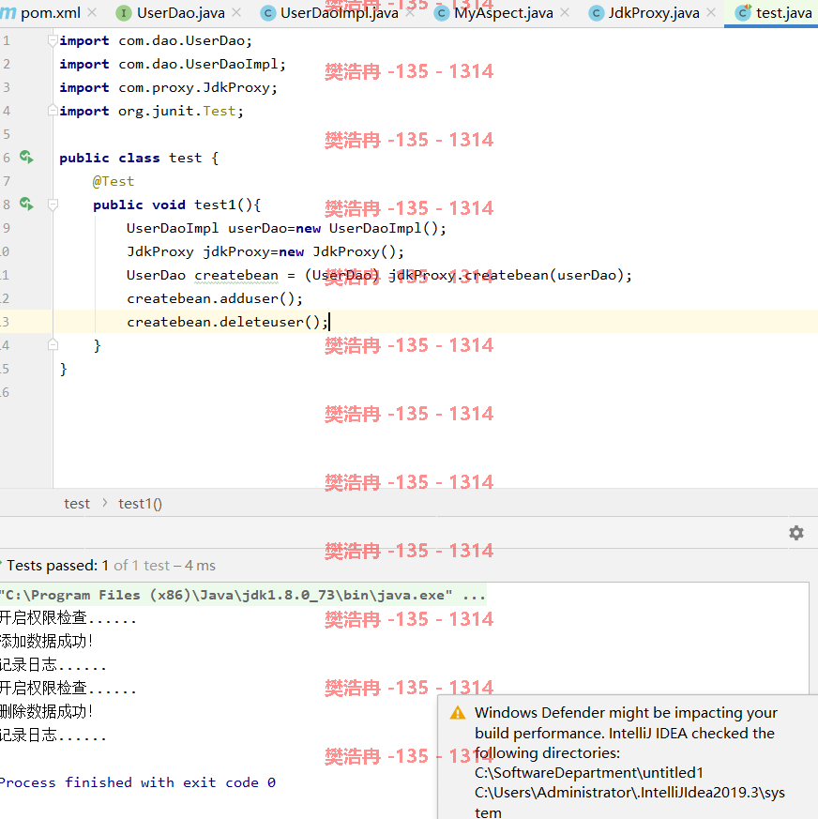Click the test class icon on test.java tab
818x819 pixels.
click(743, 12)
